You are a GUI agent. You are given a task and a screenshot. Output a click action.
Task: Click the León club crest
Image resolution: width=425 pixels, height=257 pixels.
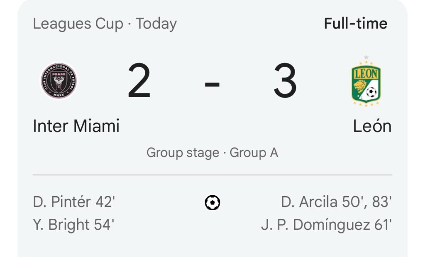coord(366,81)
